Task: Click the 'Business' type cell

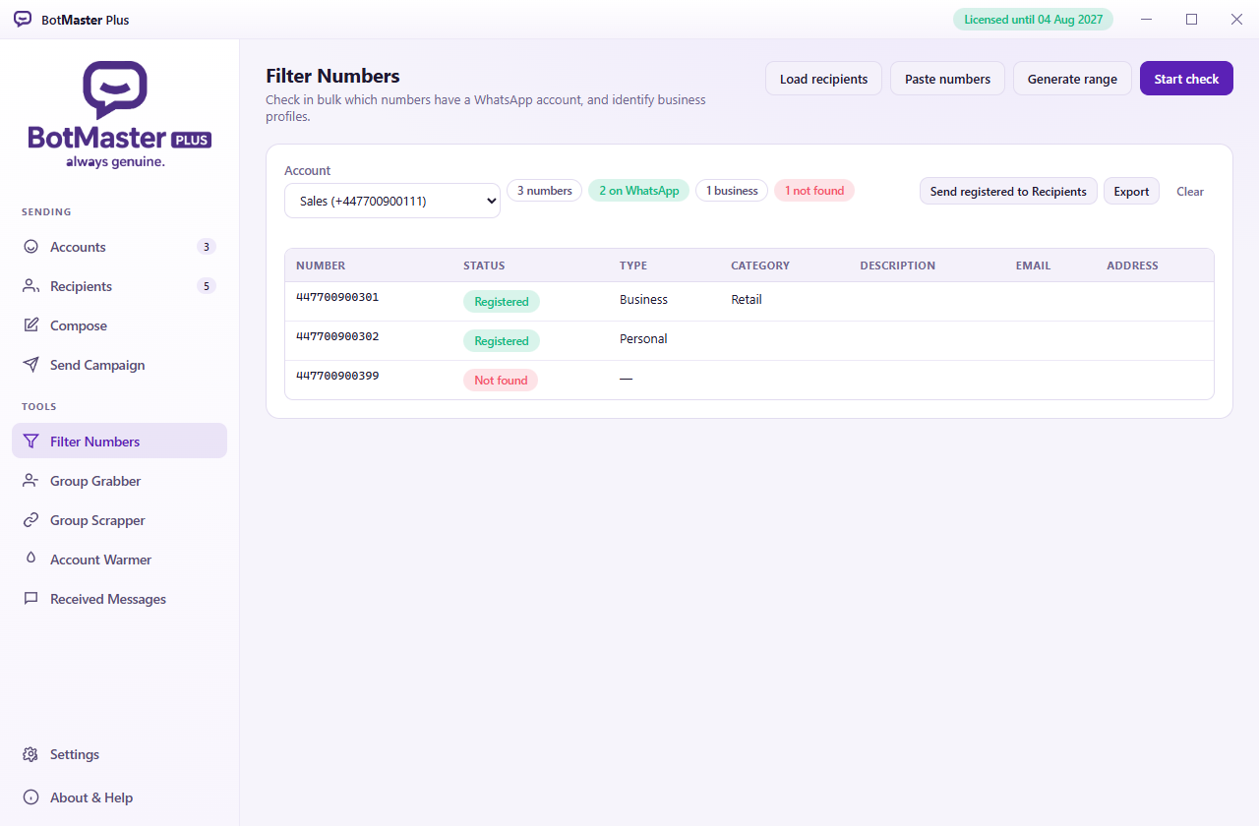Action: tap(643, 299)
